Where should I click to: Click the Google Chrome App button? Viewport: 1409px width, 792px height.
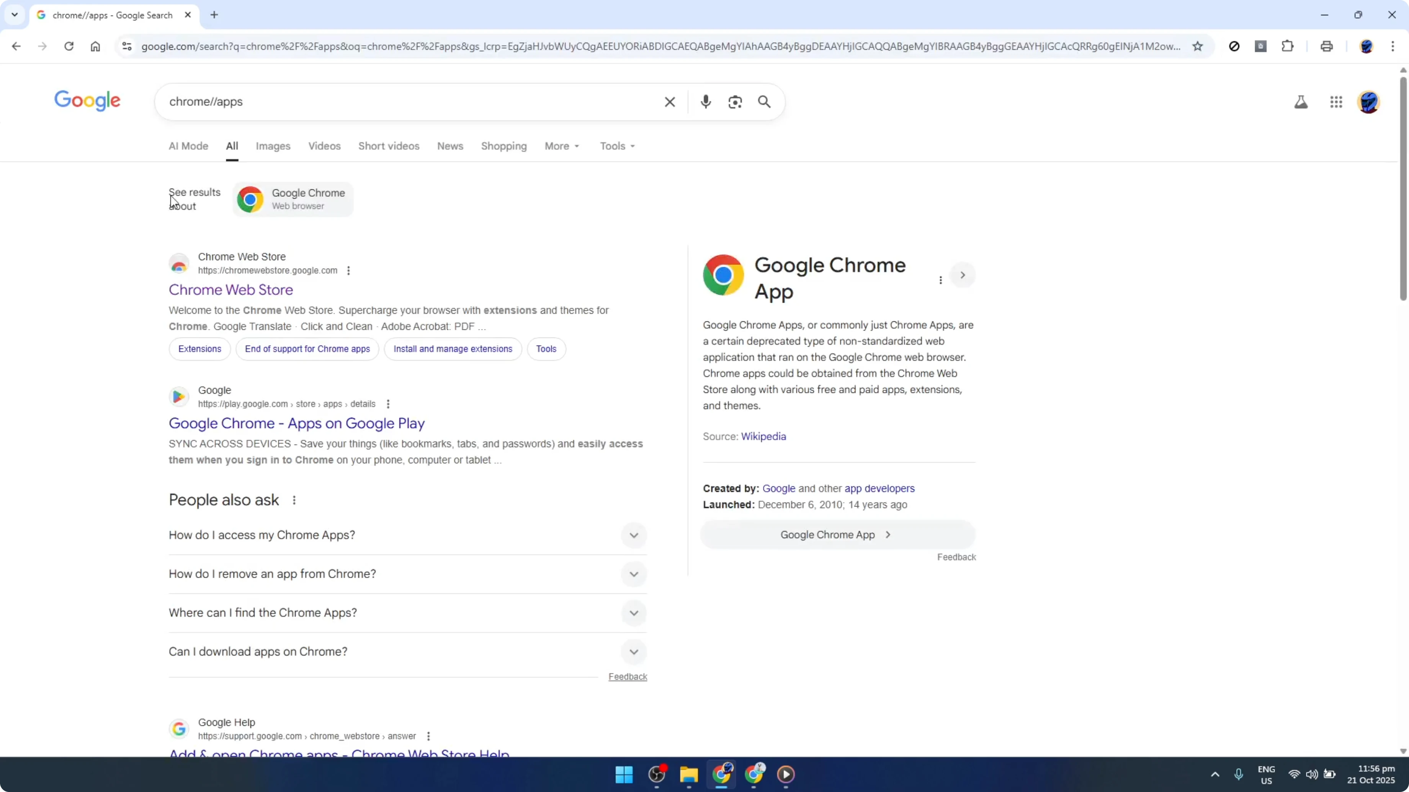point(838,535)
